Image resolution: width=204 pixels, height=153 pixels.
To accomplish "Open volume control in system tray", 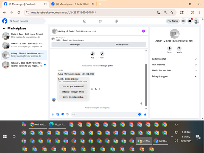I will [x=176, y=140].
